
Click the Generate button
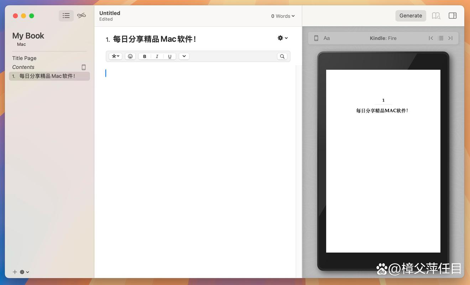coord(411,16)
